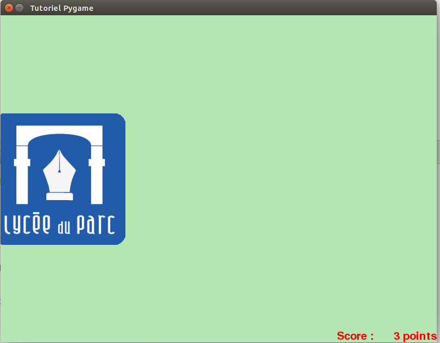Click the 'Score :' label
This screenshot has height=343, width=440.
[355, 336]
